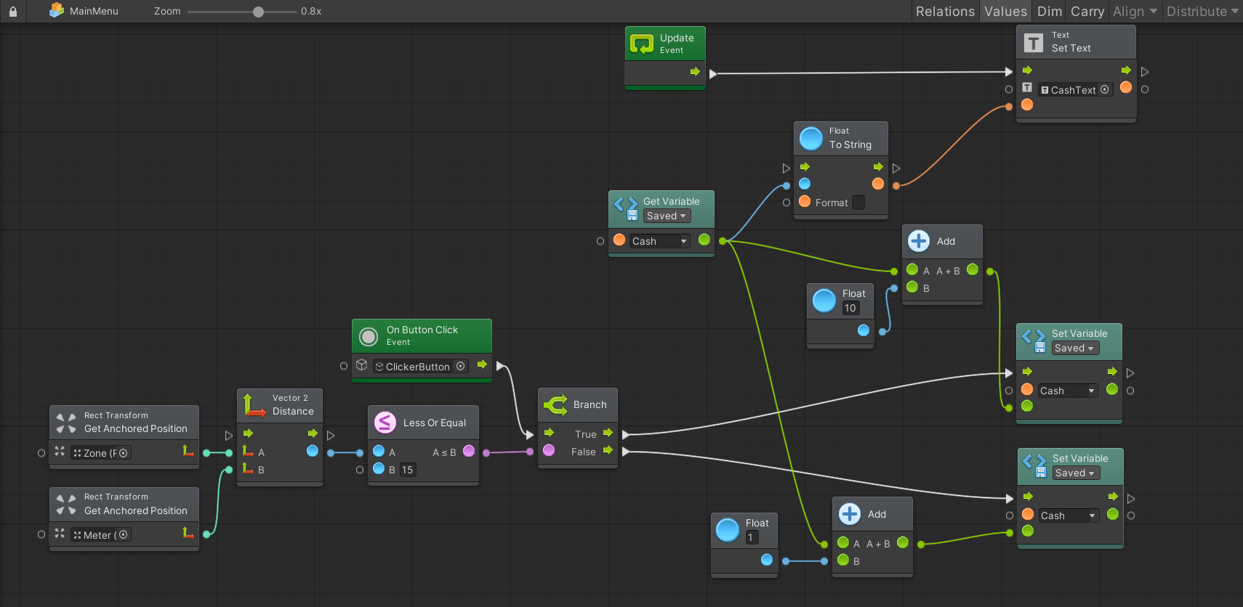Open the Saved dropdown on lower Set Variable
The height and width of the screenshot is (607, 1243).
tap(1076, 473)
